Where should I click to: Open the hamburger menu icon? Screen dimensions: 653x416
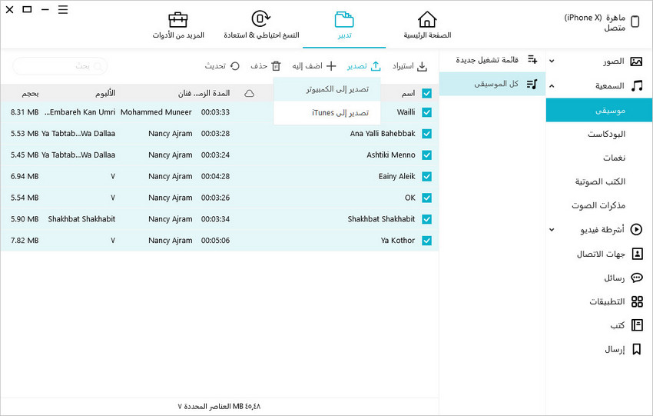click(x=63, y=9)
